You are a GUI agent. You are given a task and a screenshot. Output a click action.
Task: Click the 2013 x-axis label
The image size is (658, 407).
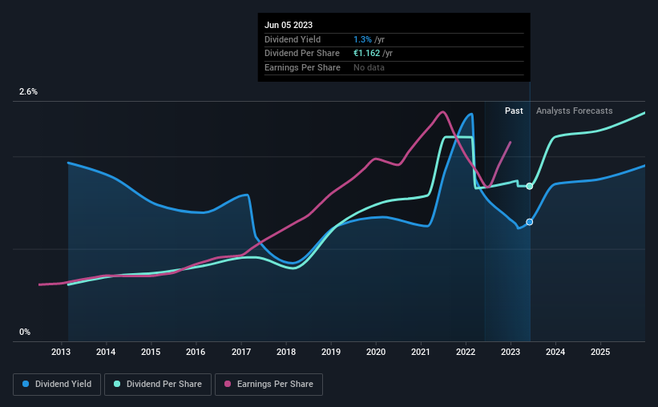61,352
